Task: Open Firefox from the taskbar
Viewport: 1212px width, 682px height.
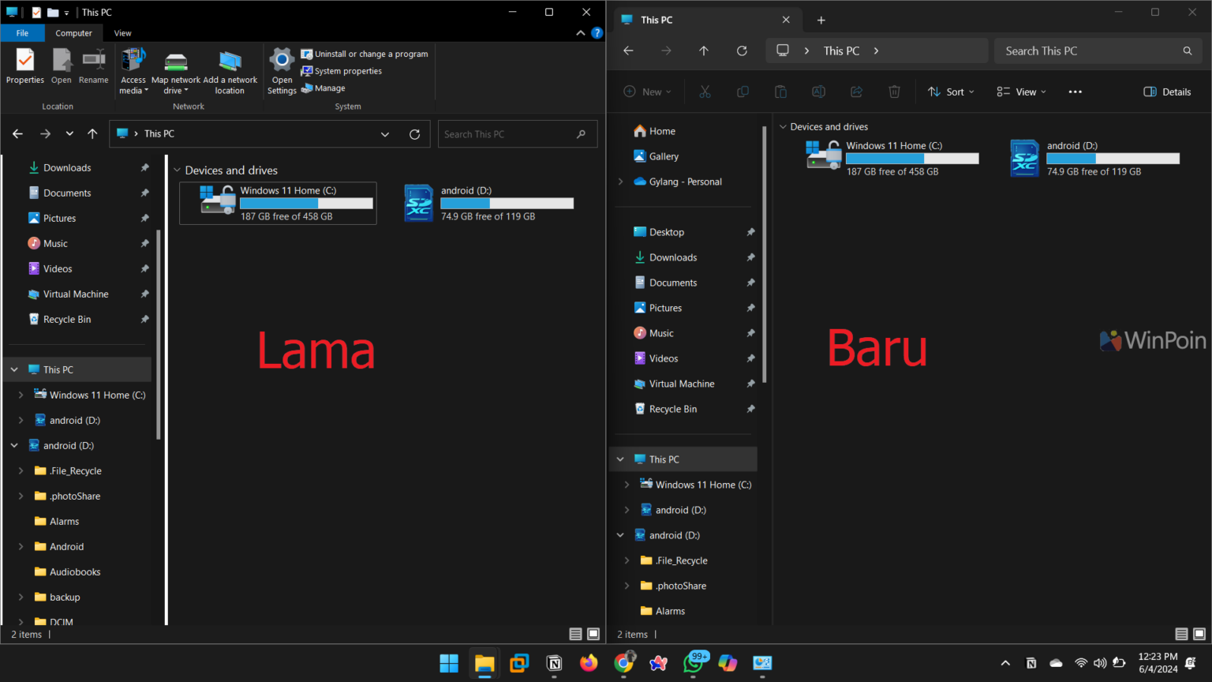Action: click(589, 664)
